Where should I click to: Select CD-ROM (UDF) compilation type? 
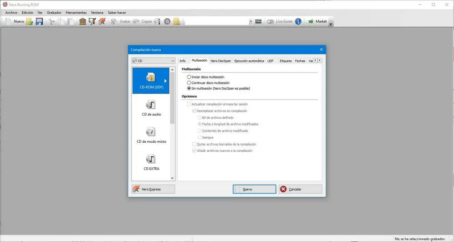pos(151,81)
